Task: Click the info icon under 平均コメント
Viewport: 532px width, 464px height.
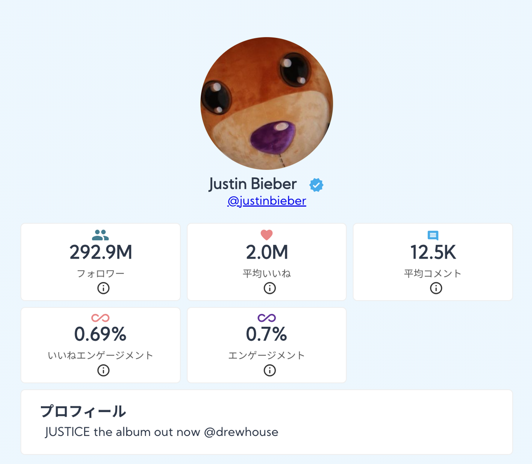Action: [x=436, y=288]
